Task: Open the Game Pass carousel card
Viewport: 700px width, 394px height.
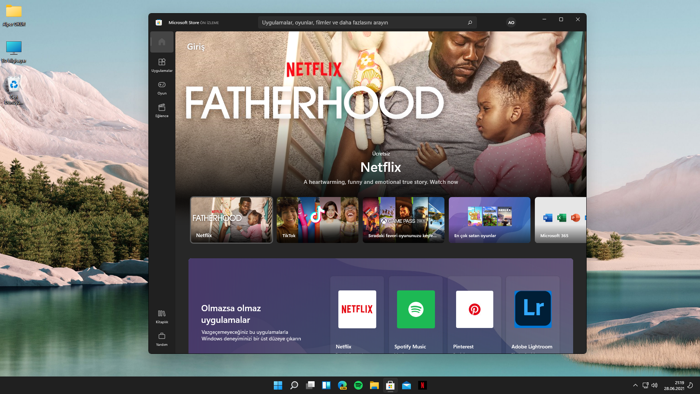Action: click(x=403, y=220)
